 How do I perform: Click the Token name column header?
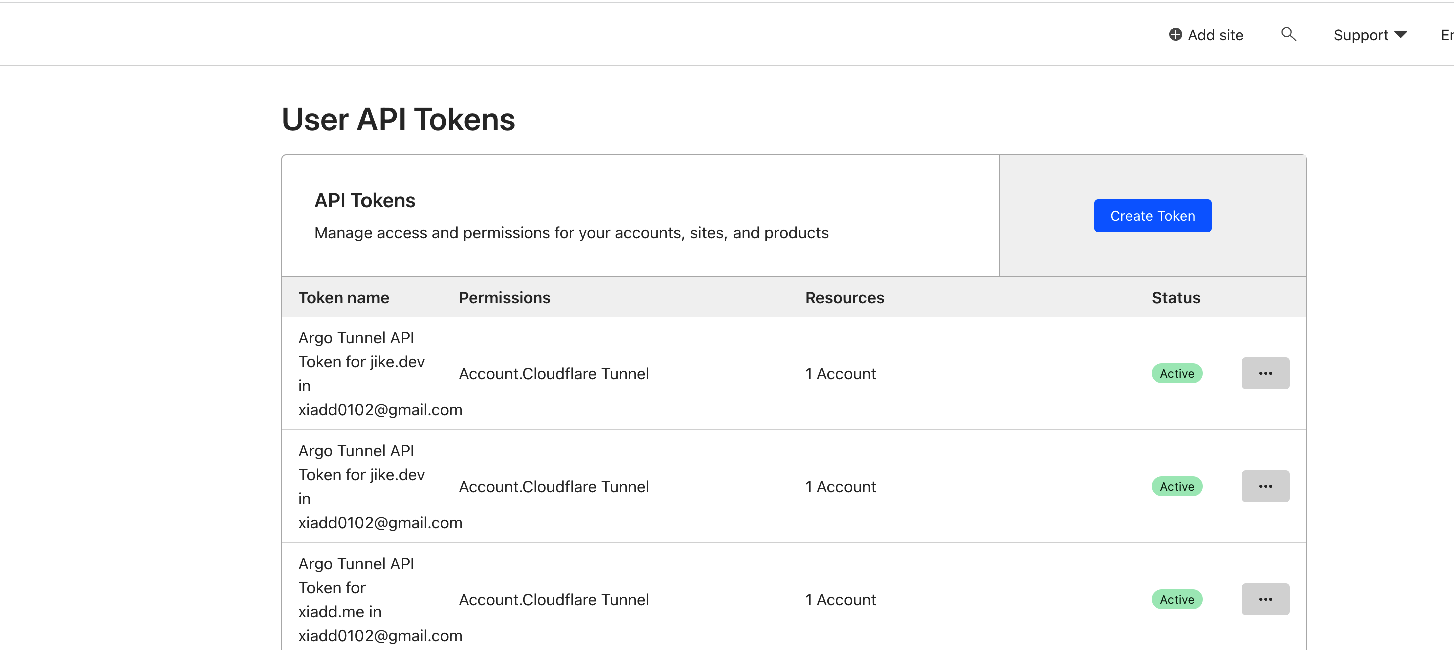(343, 297)
